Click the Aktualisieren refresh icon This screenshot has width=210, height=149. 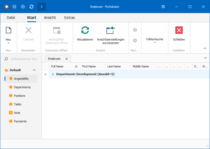[x=85, y=30]
